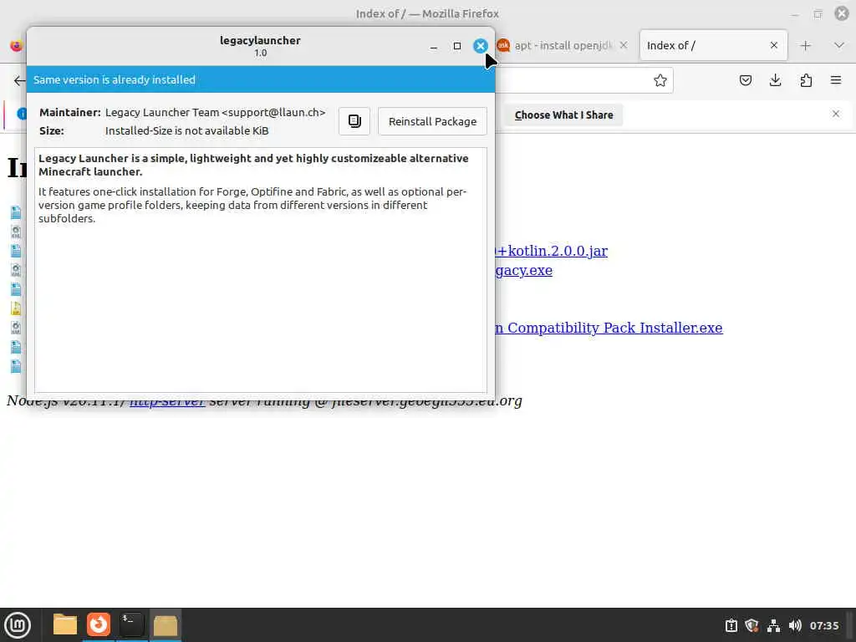This screenshot has width=856, height=642.
Task: Open the kotlin.2.0.0.jar file link
Action: click(552, 251)
